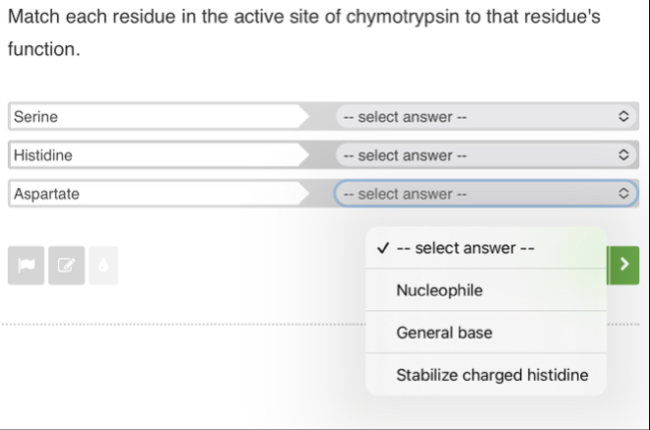Click the green next arrow button
Image resolution: width=650 pixels, height=430 pixels.
(622, 266)
